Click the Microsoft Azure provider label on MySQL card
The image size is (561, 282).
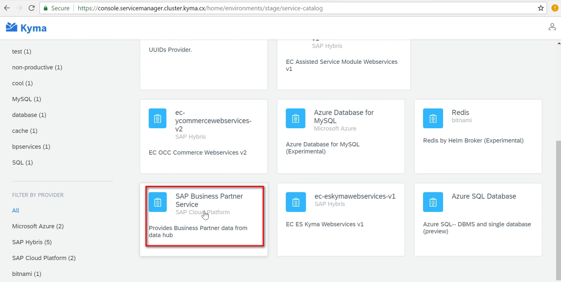[335, 128]
